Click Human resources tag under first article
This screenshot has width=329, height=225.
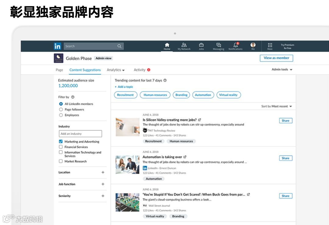(181, 141)
